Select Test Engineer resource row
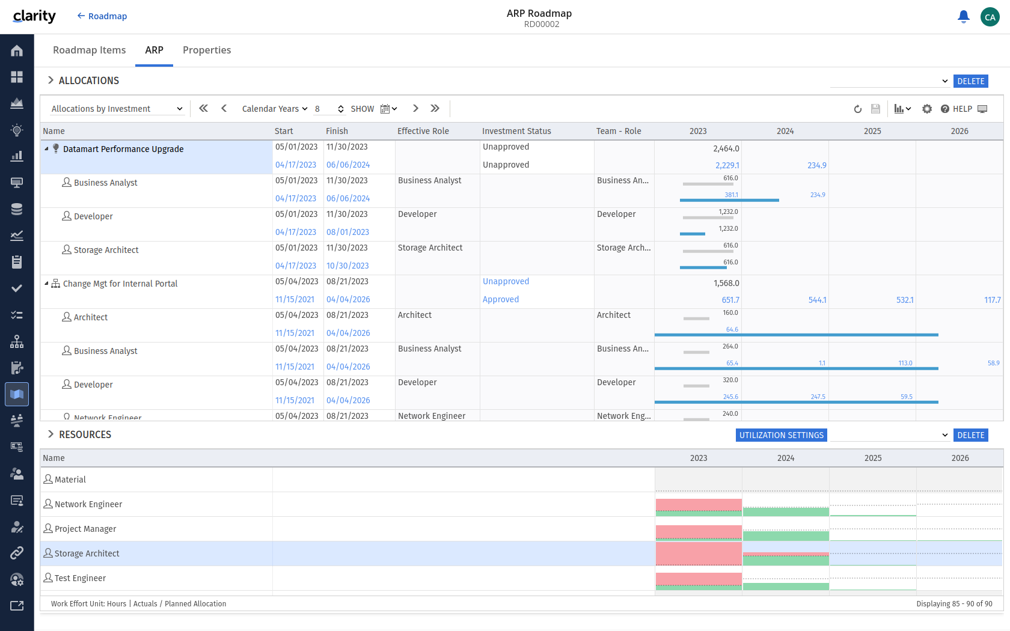 (x=522, y=578)
